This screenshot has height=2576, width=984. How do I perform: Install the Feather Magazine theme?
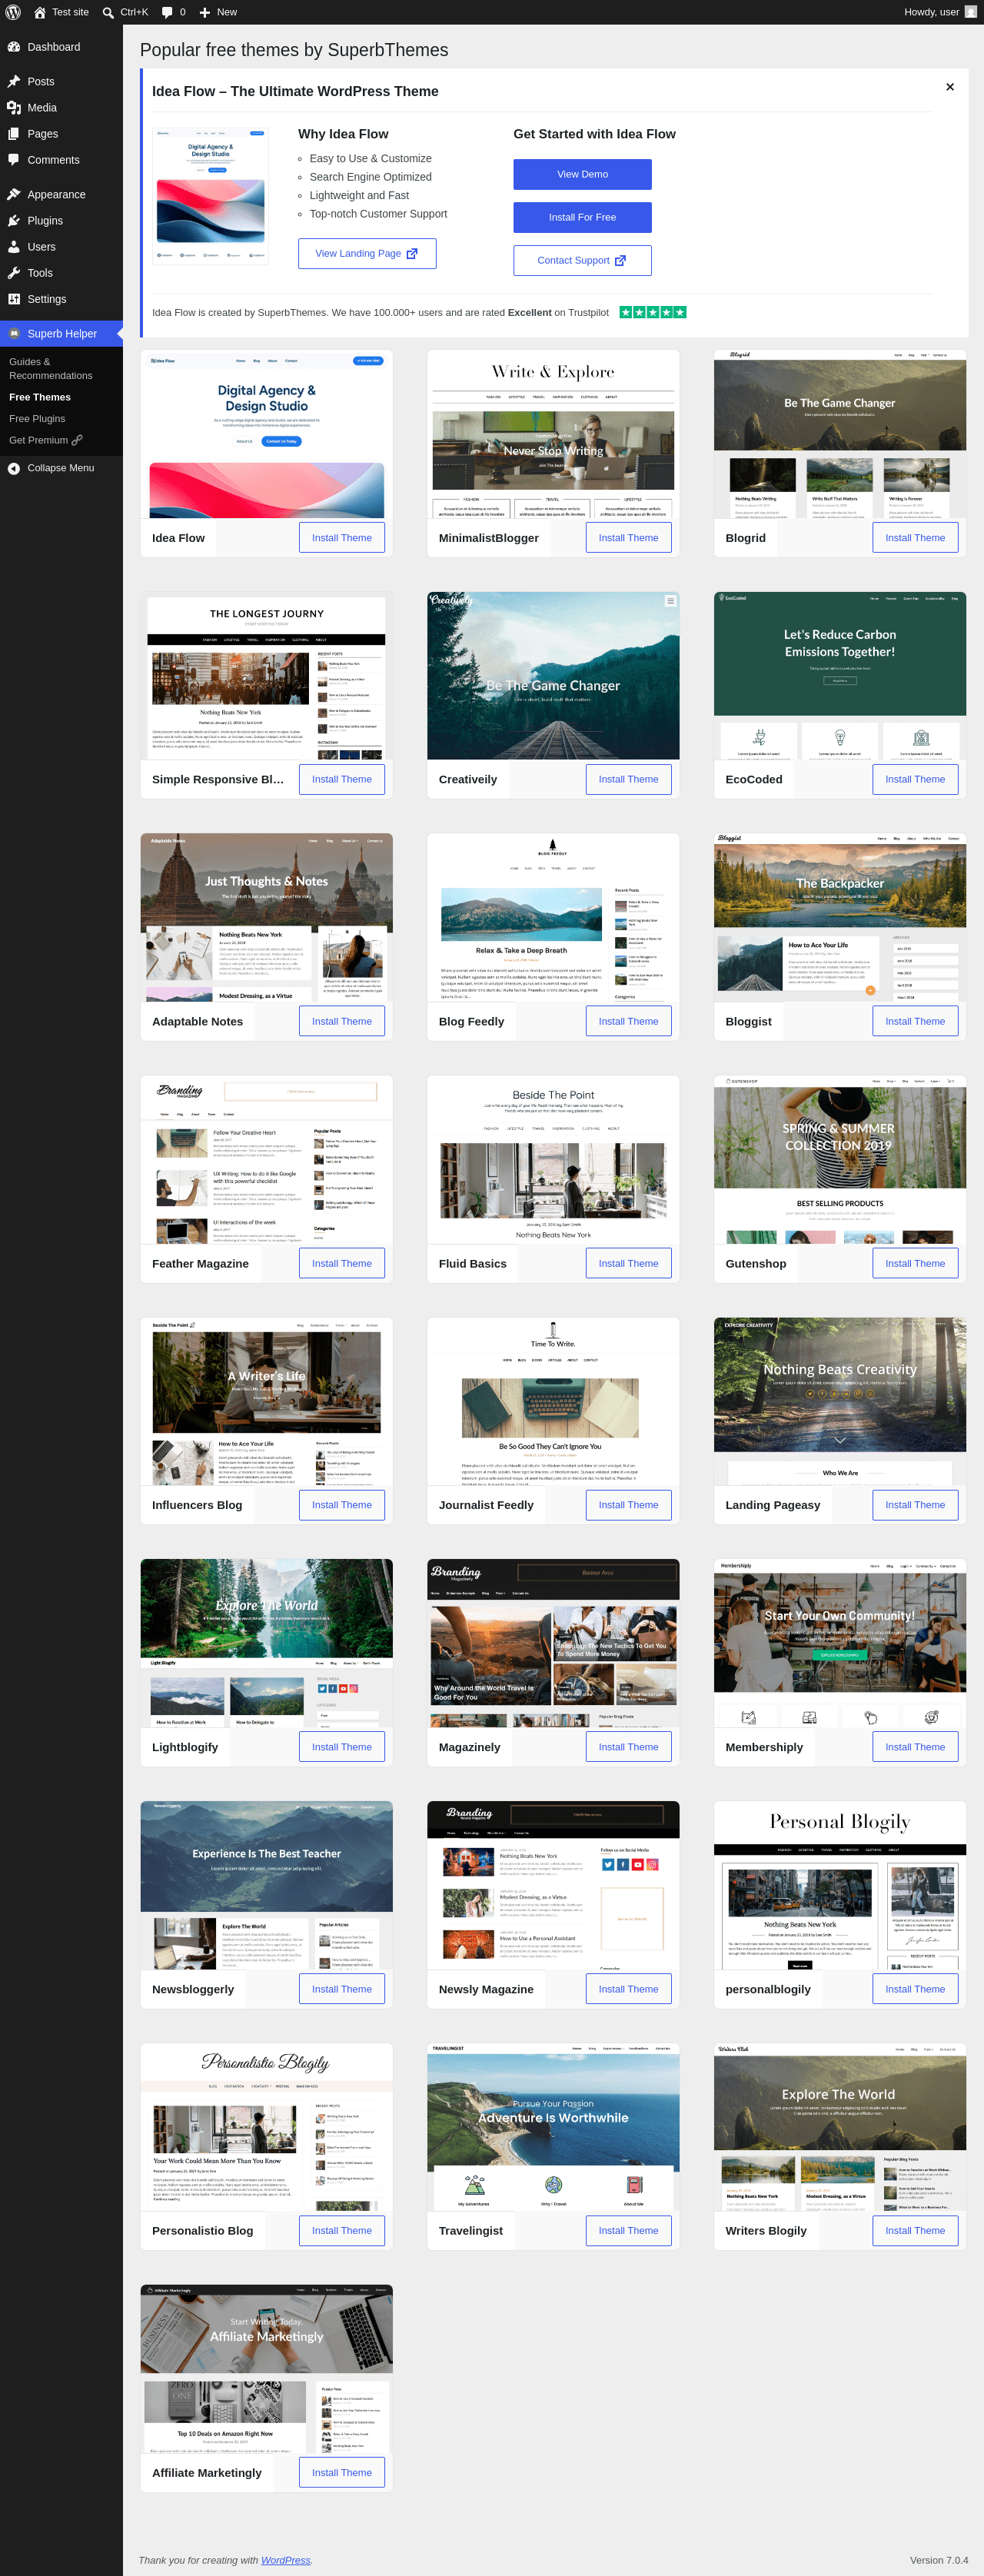point(342,1263)
